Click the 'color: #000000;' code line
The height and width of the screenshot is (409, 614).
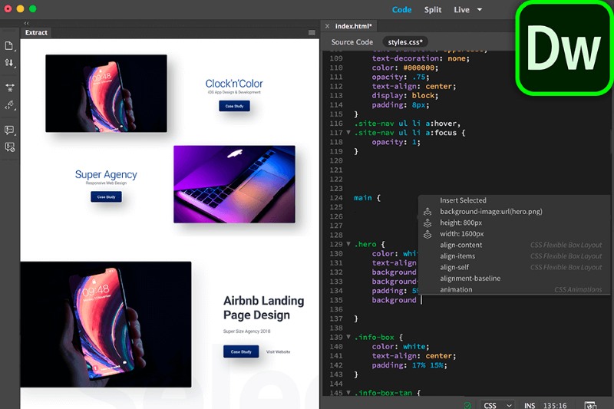coord(405,68)
